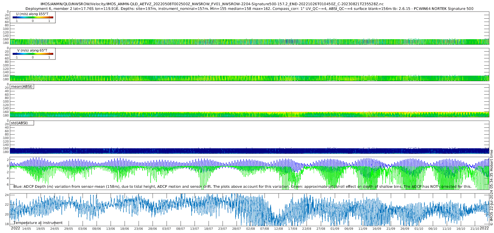Image resolution: width=494 pixels, height=233 pixels.
Task: Click the V (m/s) along 65°T label
Action: click(32, 50)
